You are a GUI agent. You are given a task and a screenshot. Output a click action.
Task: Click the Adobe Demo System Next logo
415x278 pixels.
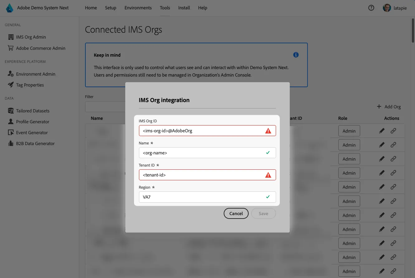[10, 8]
